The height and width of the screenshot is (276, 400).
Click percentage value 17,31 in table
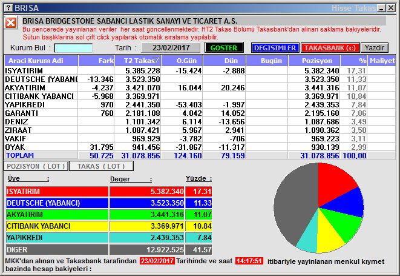pyautogui.click(x=356, y=70)
